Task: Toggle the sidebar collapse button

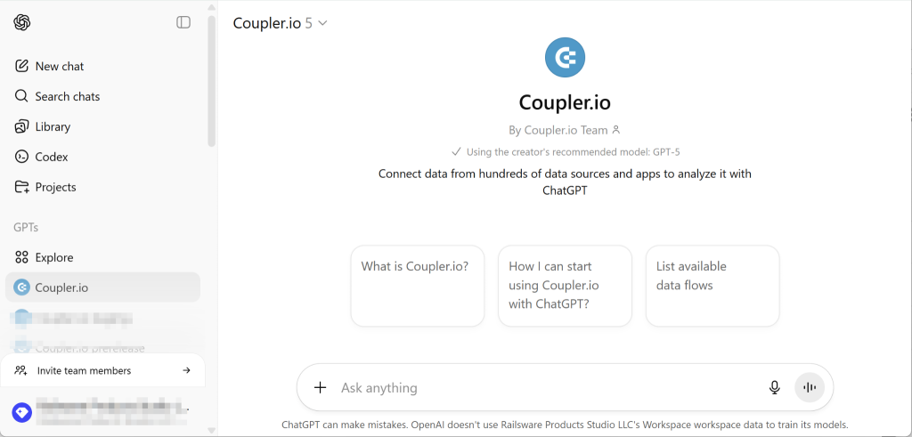Action: [x=183, y=22]
